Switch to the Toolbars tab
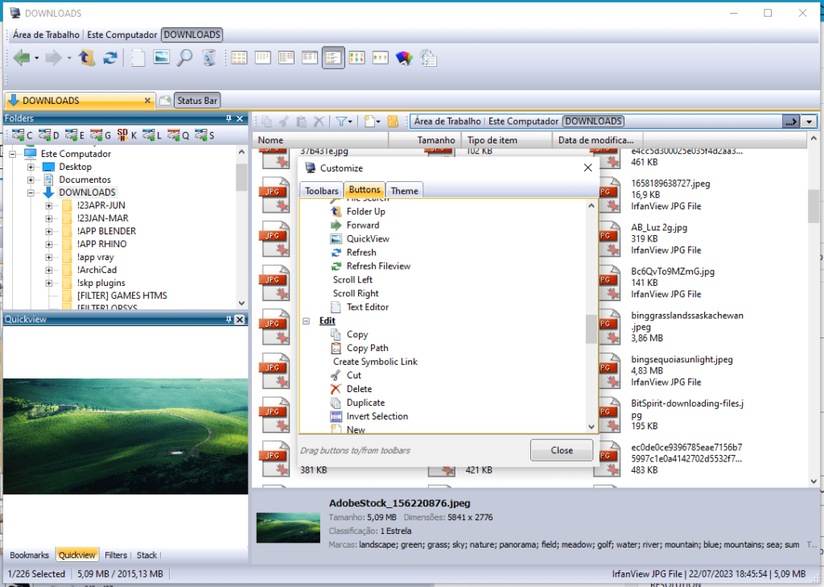824x587 pixels. 321,191
